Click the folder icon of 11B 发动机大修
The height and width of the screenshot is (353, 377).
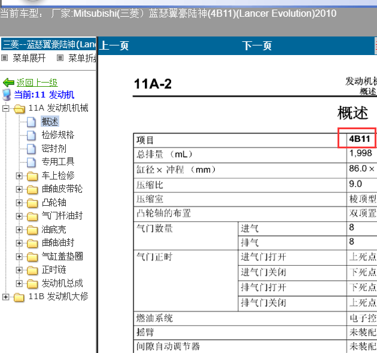(19, 297)
